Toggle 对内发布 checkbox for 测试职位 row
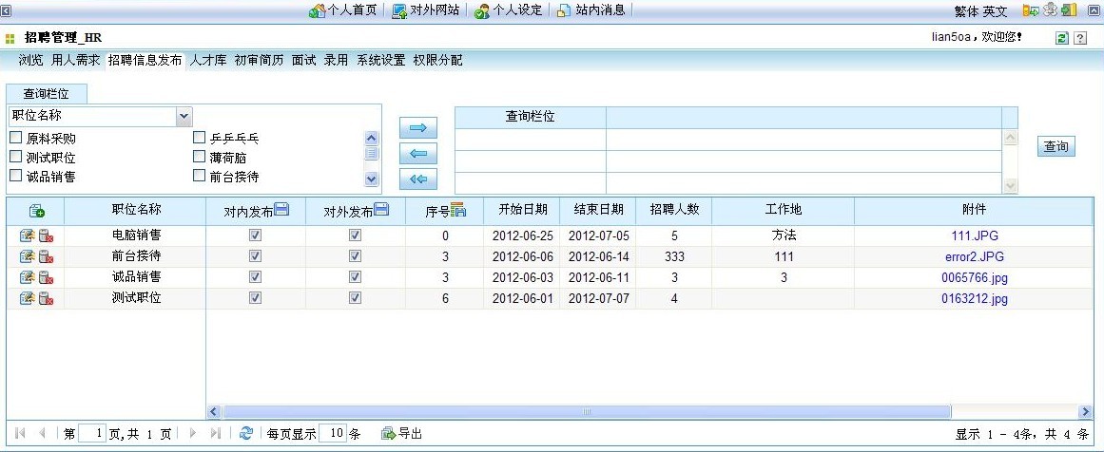This screenshot has width=1104, height=452. pyautogui.click(x=255, y=298)
